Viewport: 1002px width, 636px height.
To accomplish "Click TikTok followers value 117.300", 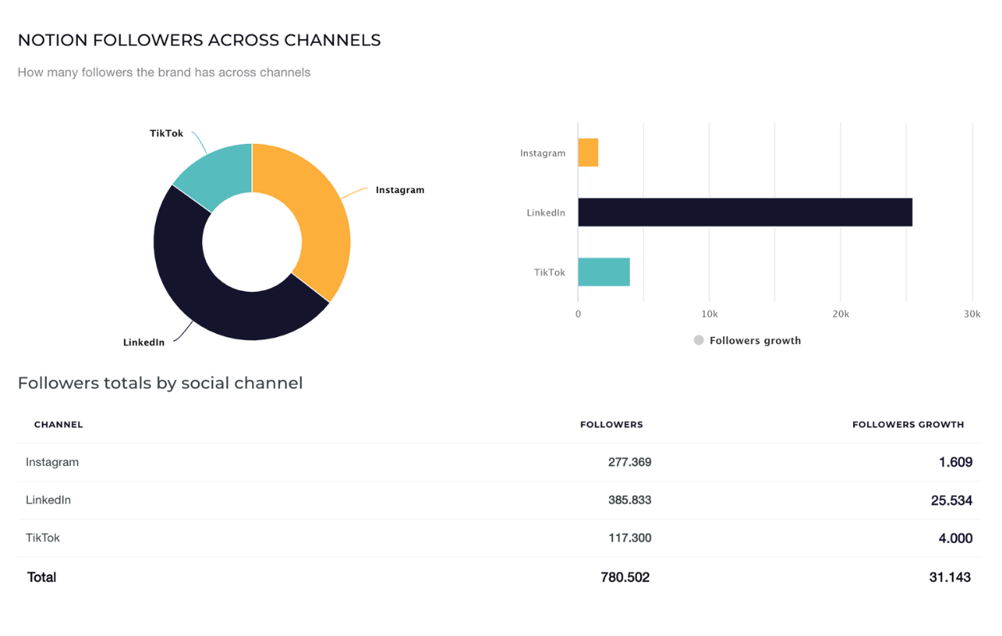I will [x=630, y=538].
